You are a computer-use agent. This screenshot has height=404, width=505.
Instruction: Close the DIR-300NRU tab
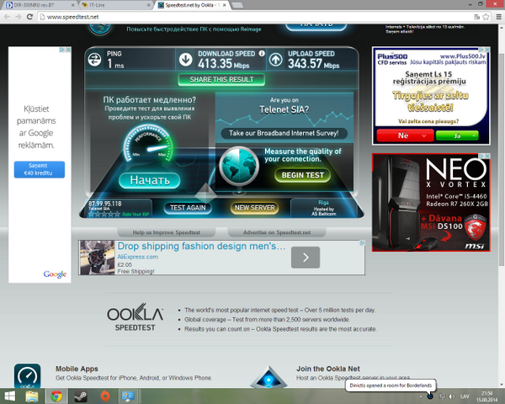[x=72, y=5]
